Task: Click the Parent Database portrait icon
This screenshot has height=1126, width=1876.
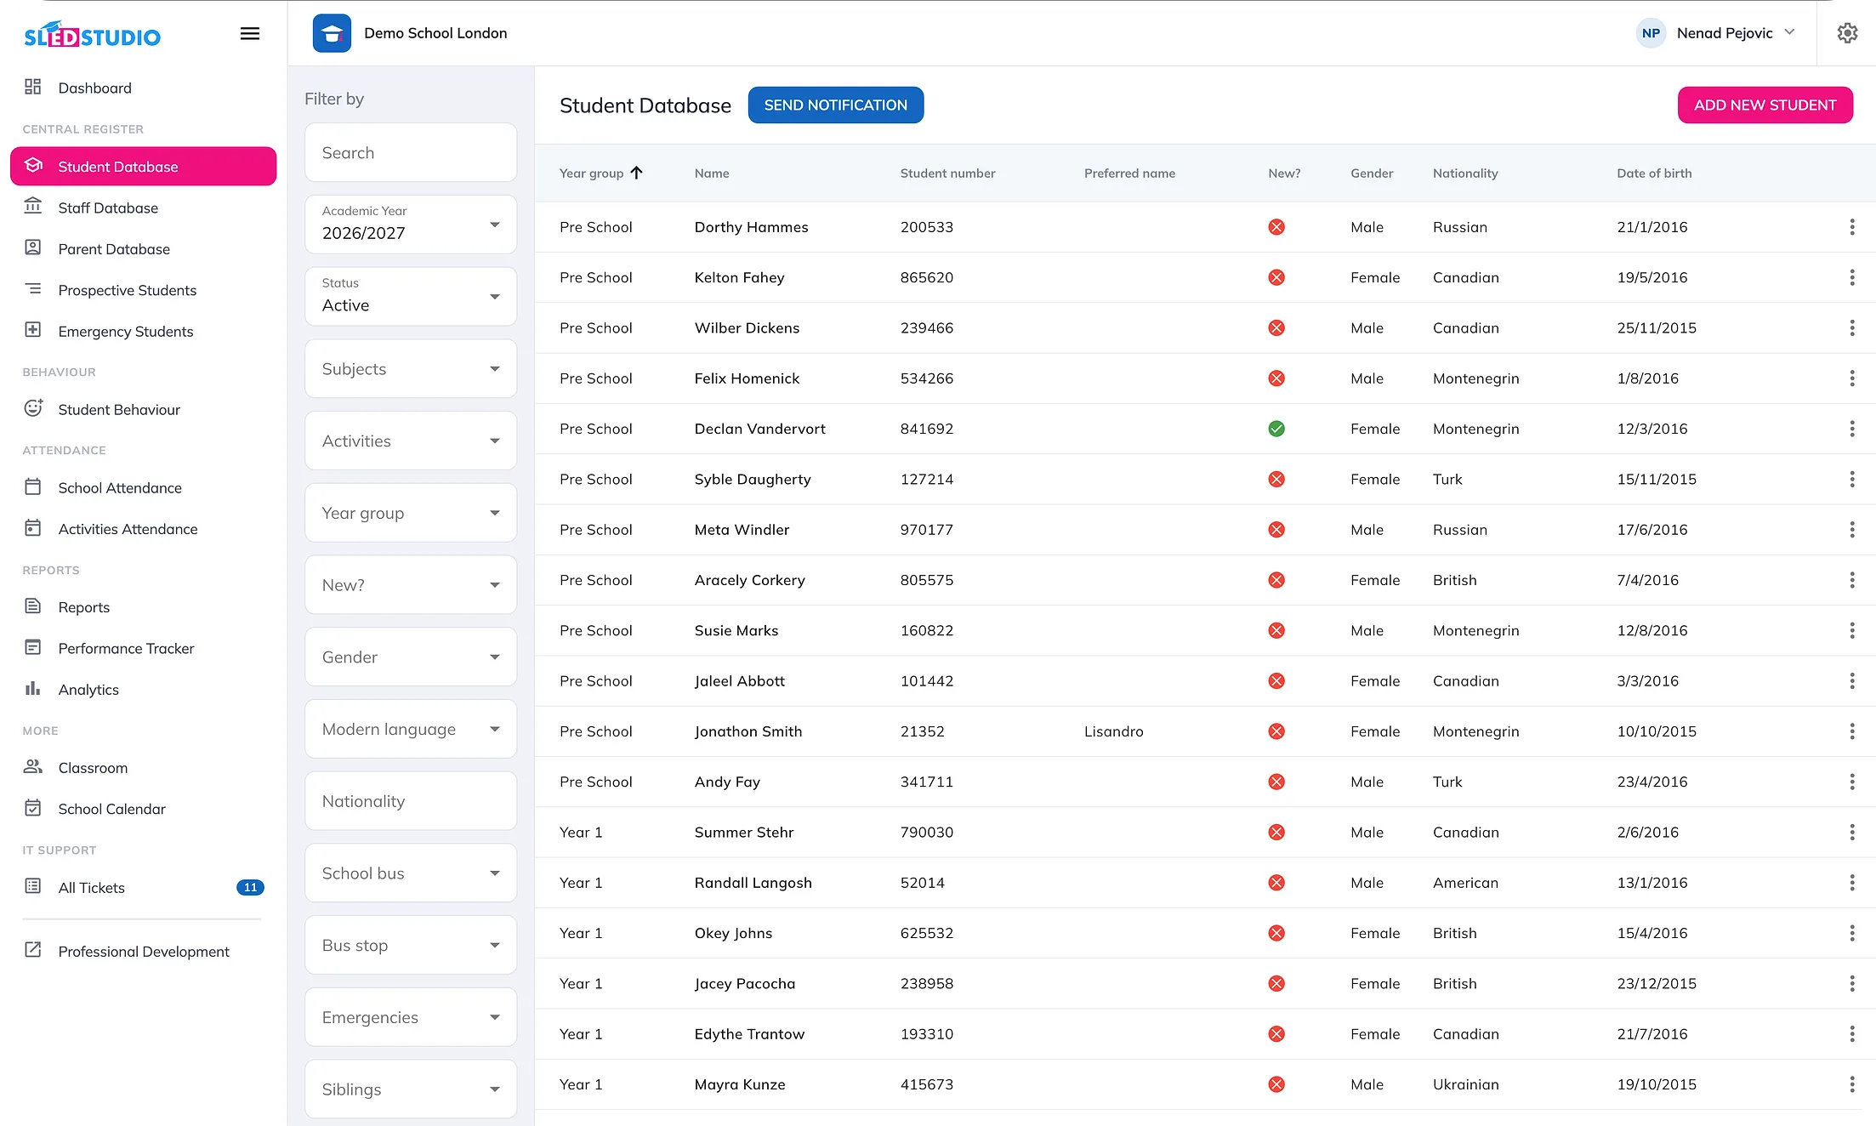Action: pos(33,247)
